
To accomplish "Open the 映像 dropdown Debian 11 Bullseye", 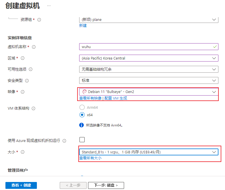I will click(149, 92).
